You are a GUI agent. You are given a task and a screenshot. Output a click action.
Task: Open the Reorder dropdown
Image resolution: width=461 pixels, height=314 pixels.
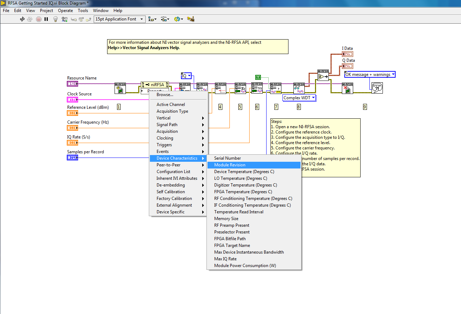[179, 19]
